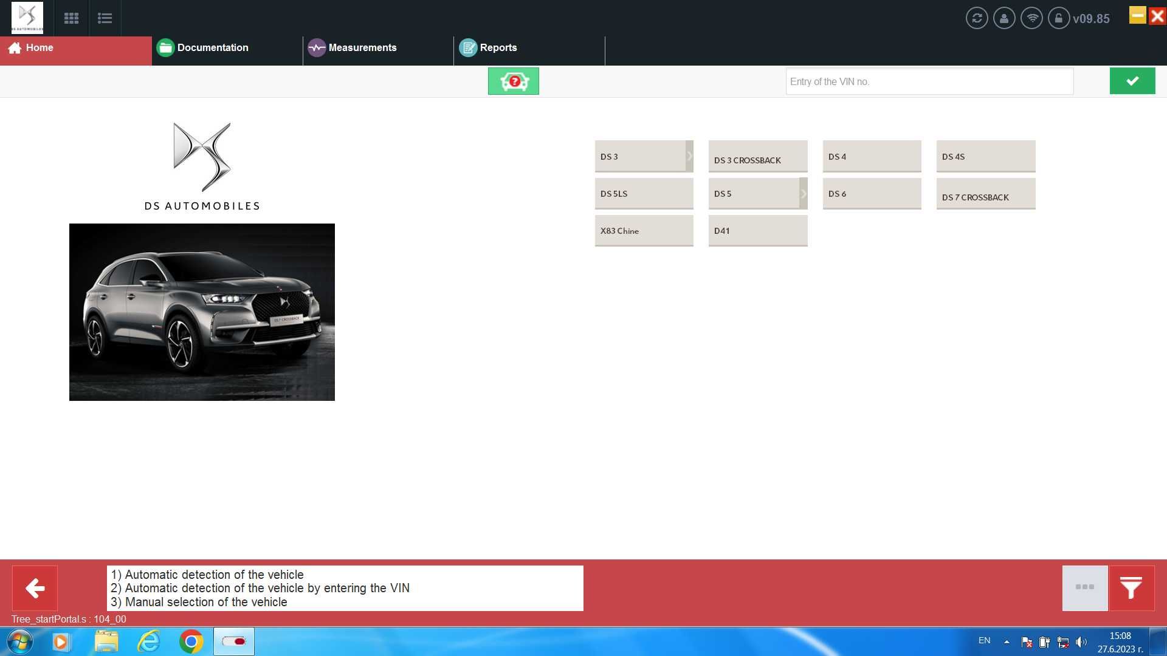The image size is (1167, 656).
Task: Switch to the Reports tab
Action: click(x=529, y=50)
